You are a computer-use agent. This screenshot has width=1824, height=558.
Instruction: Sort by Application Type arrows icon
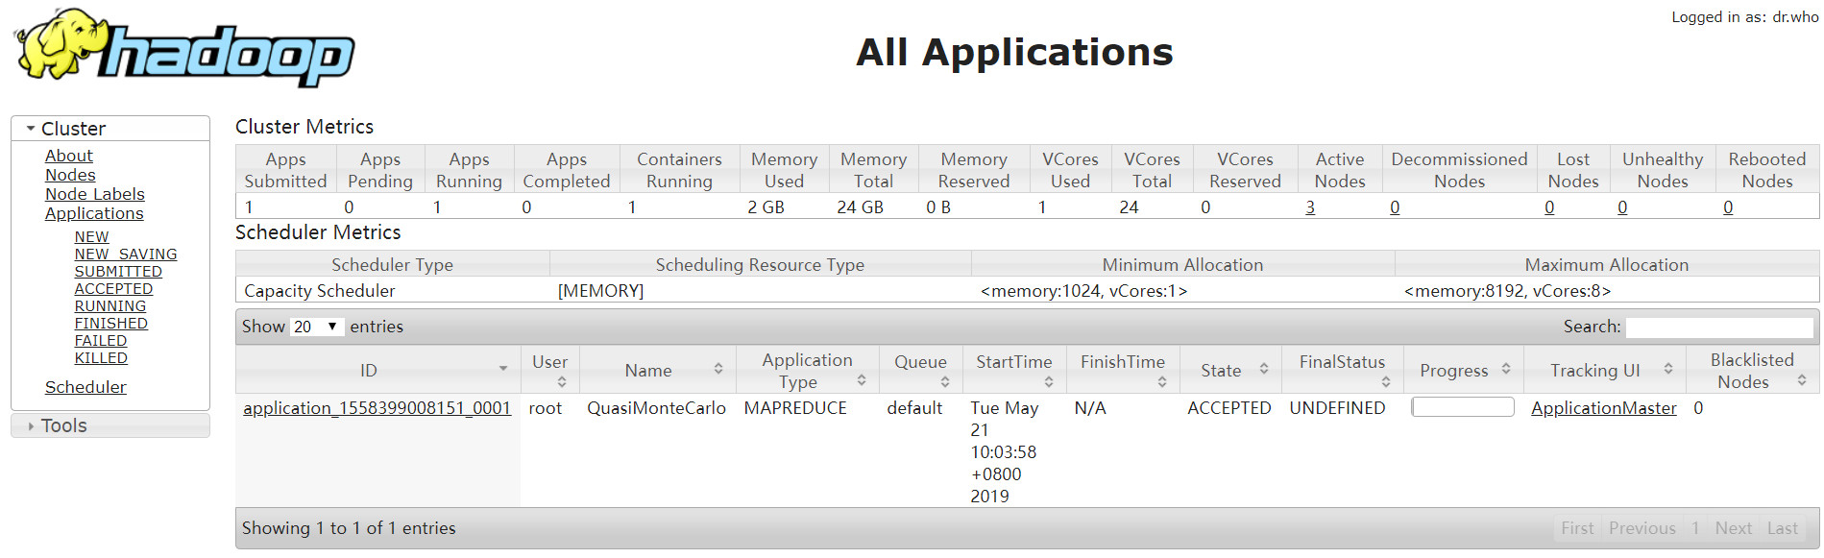(862, 380)
